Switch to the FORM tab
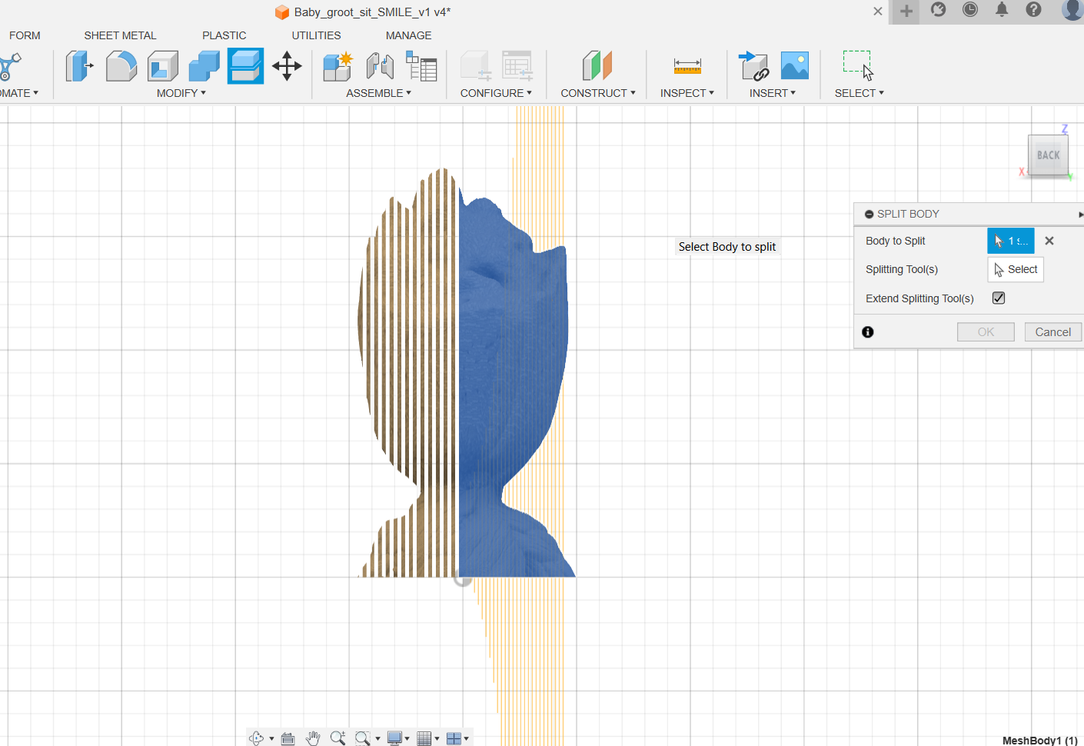The image size is (1084, 746). coord(25,35)
